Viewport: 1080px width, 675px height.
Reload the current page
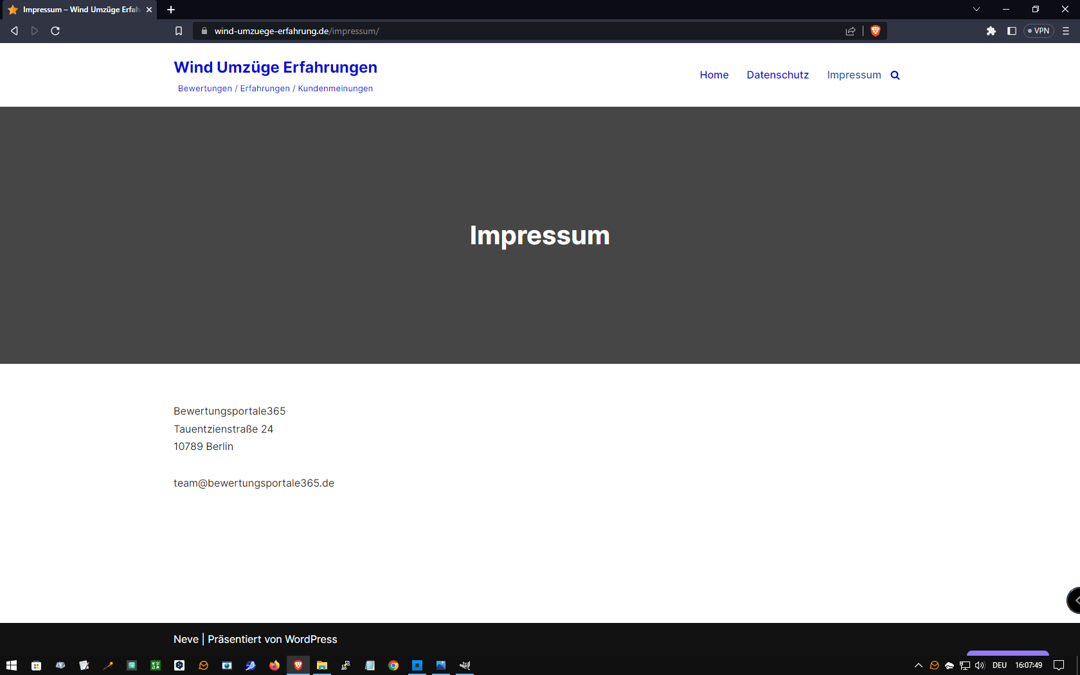(x=55, y=31)
